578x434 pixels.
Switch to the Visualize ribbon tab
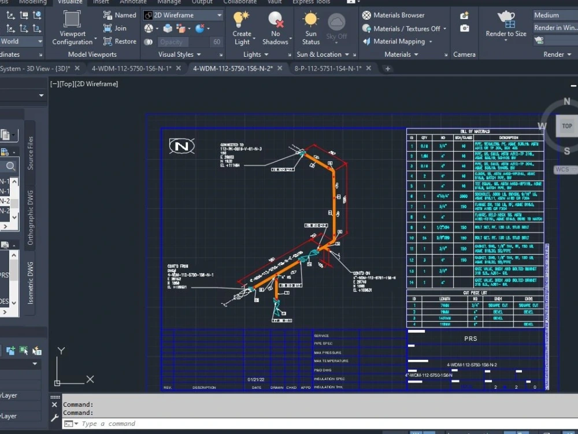(x=70, y=2)
